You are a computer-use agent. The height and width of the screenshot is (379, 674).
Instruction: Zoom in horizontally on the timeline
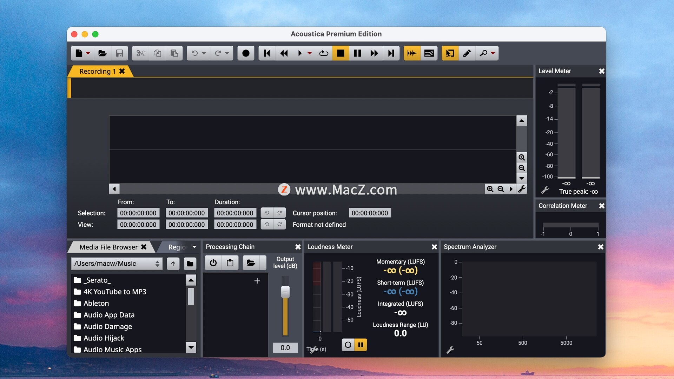490,189
